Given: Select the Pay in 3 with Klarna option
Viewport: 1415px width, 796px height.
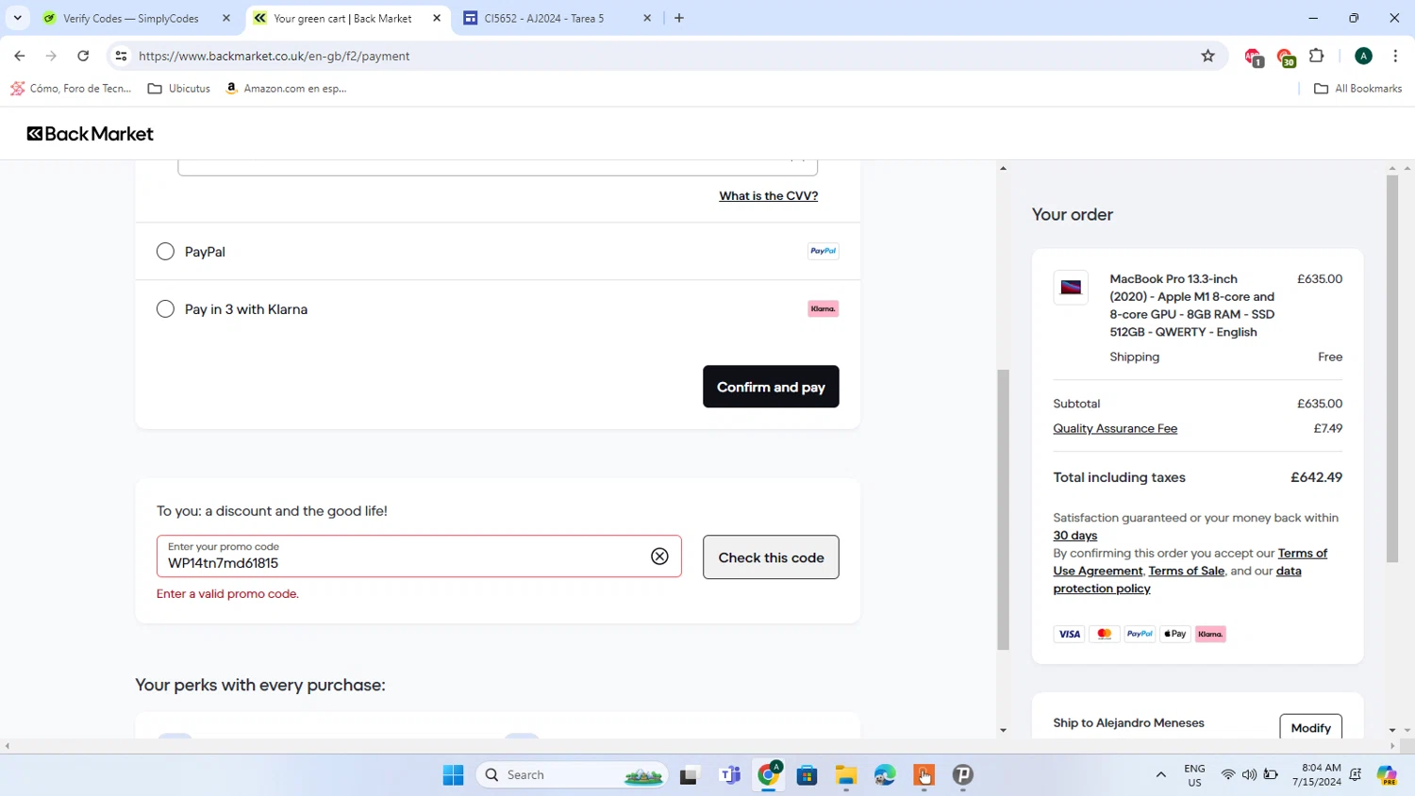Looking at the screenshot, I should pos(165,308).
